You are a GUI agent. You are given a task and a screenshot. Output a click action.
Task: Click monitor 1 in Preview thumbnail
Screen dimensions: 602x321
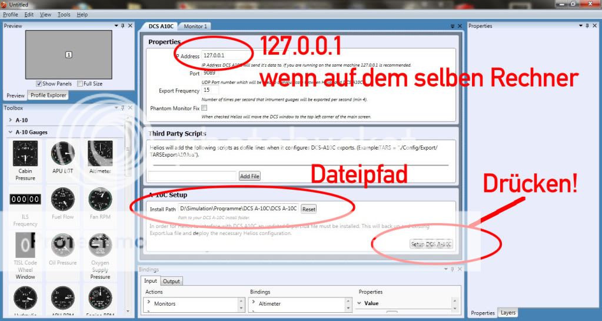tap(69, 55)
